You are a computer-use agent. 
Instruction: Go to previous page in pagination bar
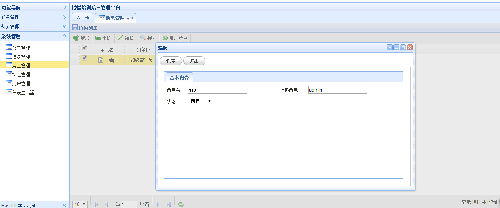click(106, 204)
